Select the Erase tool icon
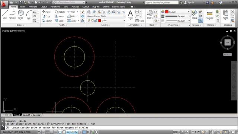238x134 pixels. tap(83, 12)
